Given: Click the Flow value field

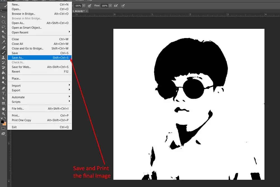Looking at the screenshot, I should (104, 6).
